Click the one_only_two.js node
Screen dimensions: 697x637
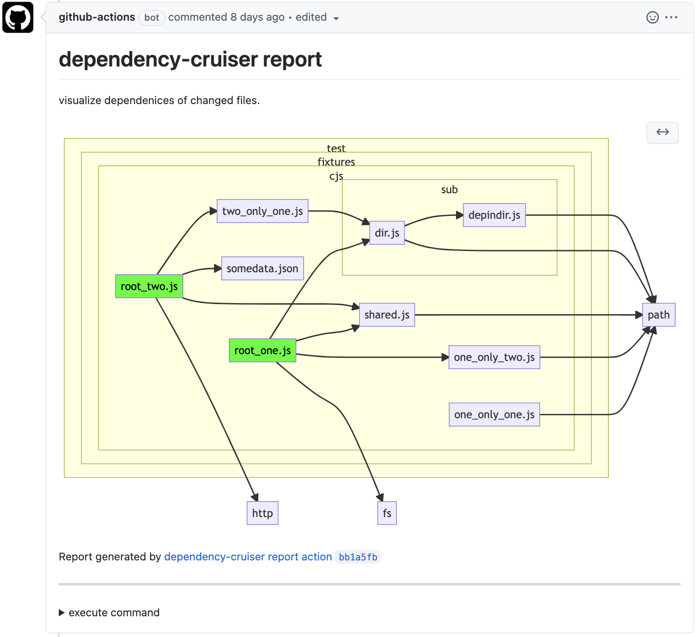tap(494, 357)
